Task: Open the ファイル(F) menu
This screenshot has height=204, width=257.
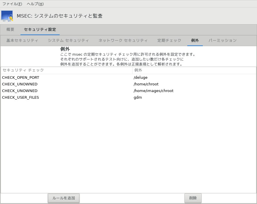Action: 12,4
